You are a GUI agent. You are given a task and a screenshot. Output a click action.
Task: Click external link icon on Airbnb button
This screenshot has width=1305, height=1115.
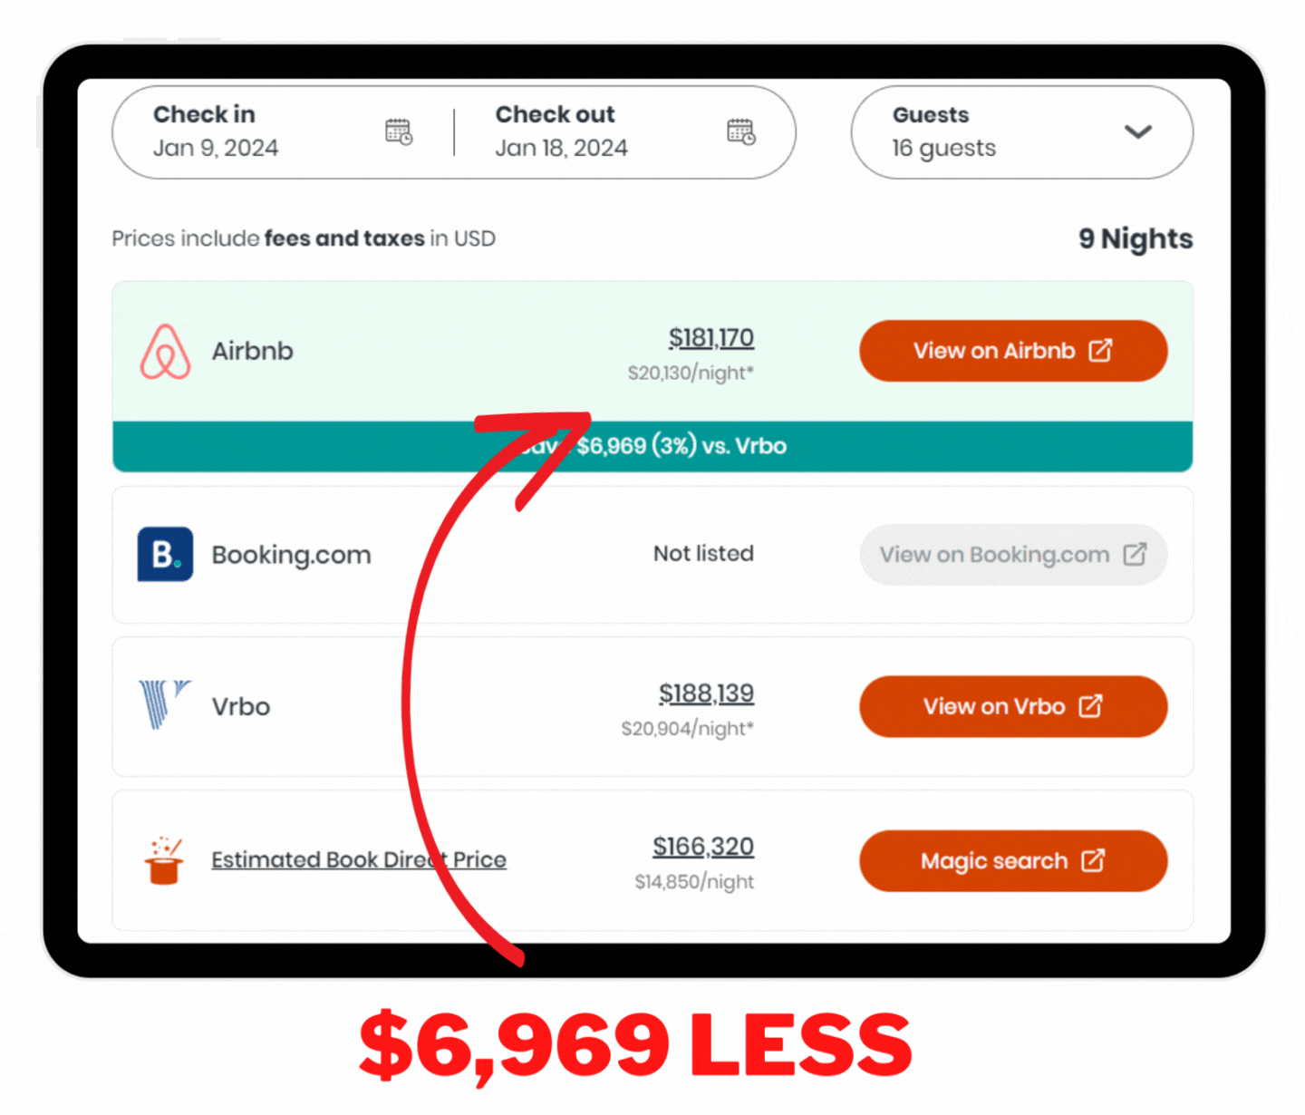(1100, 351)
